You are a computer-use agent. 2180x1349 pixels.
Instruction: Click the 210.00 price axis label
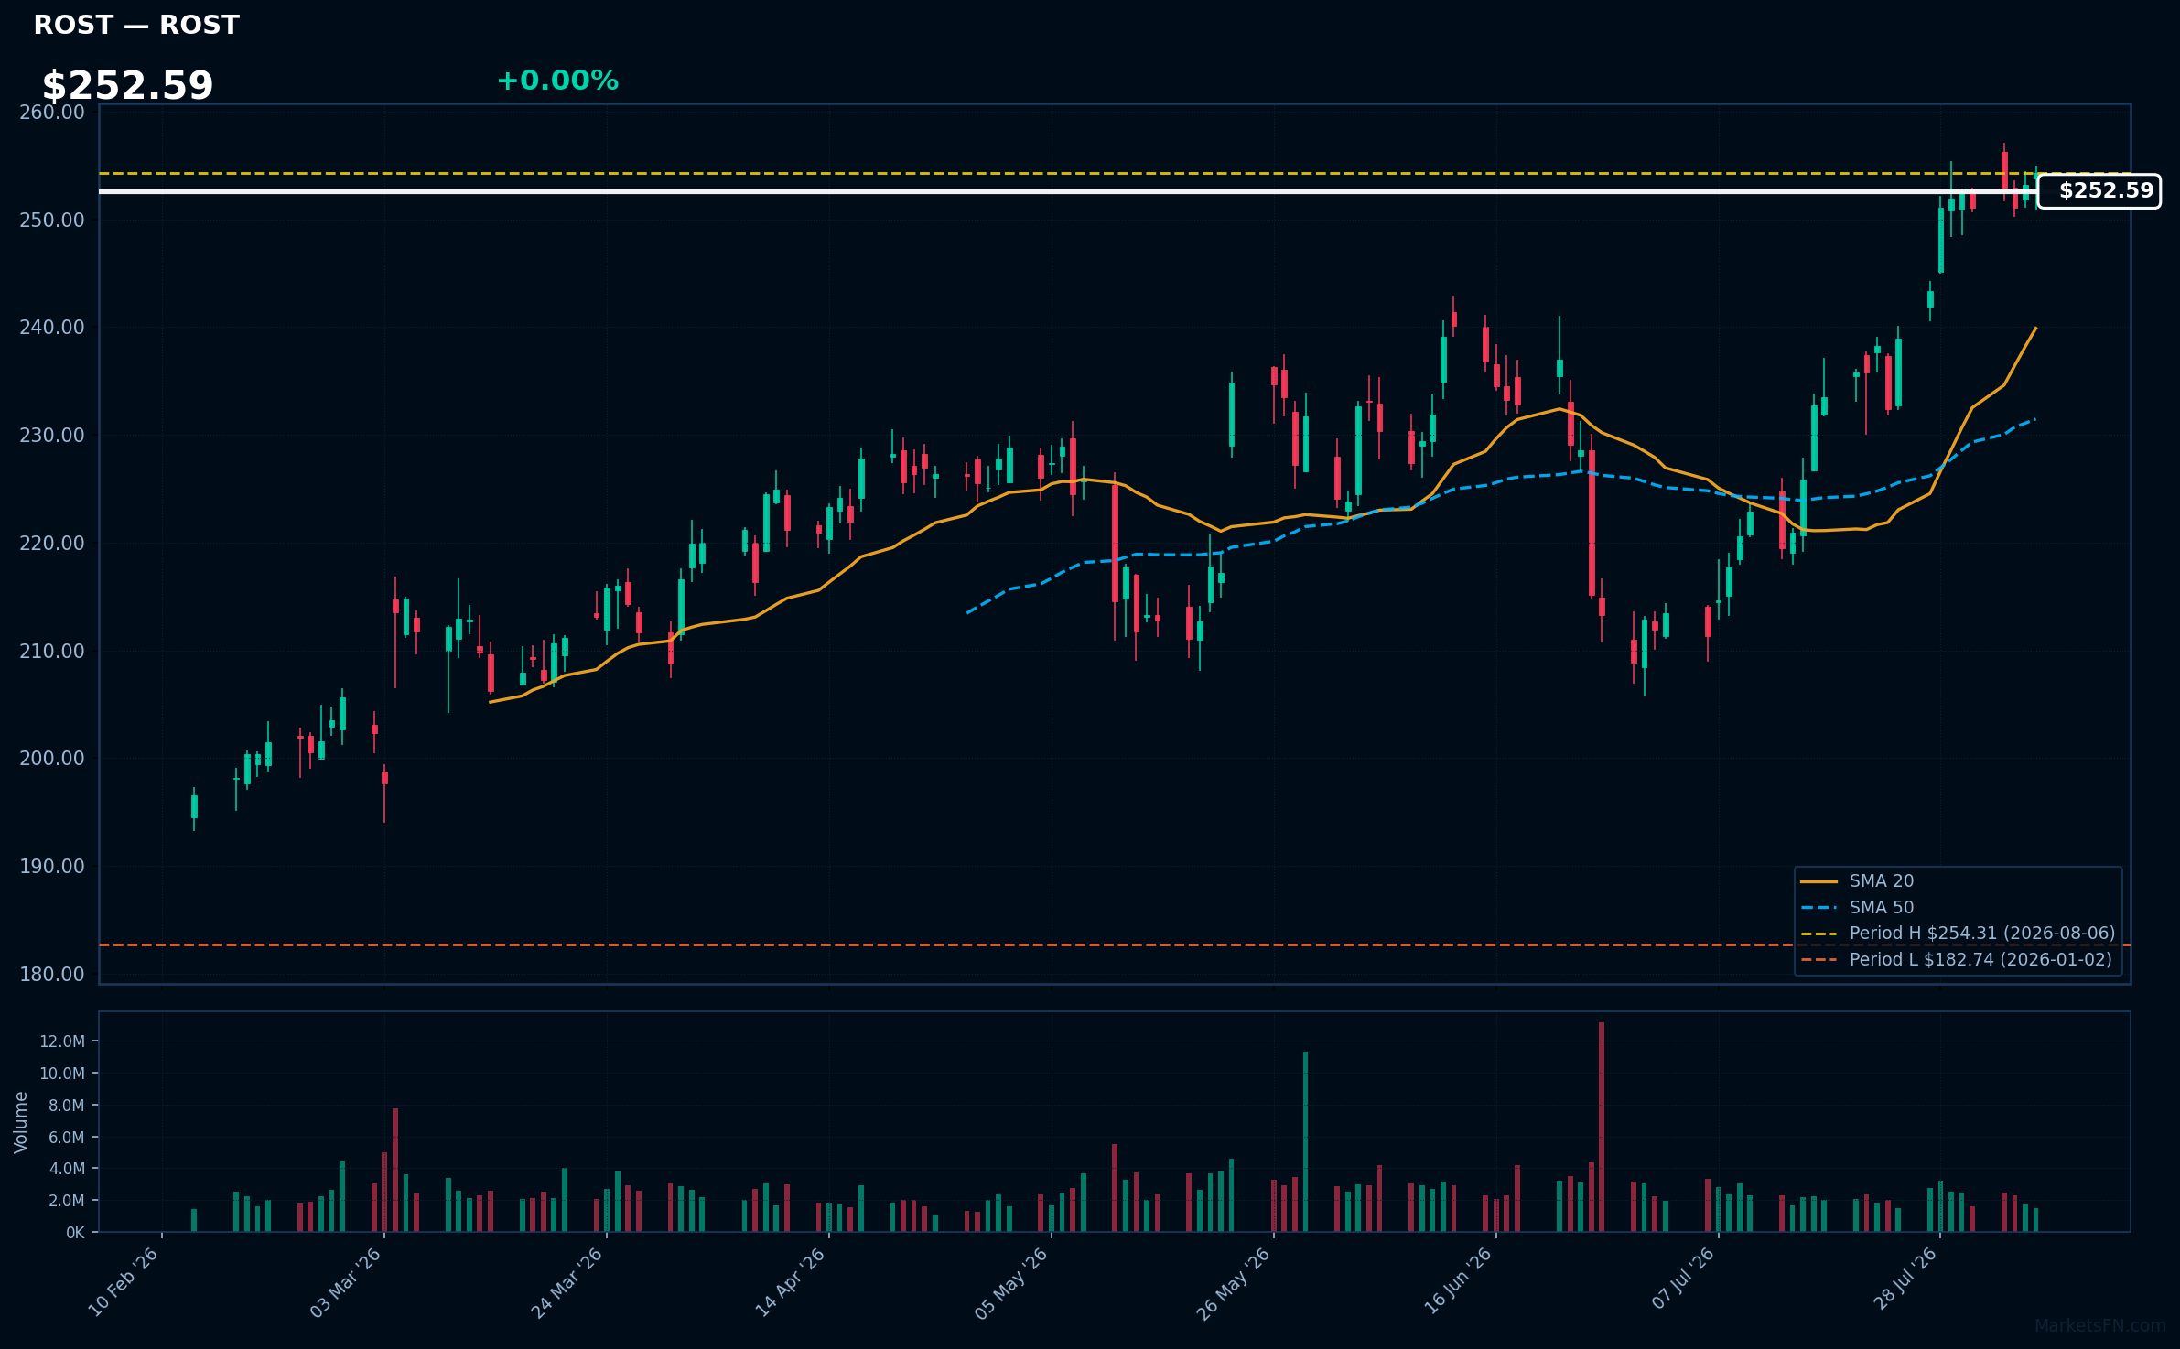(x=52, y=652)
